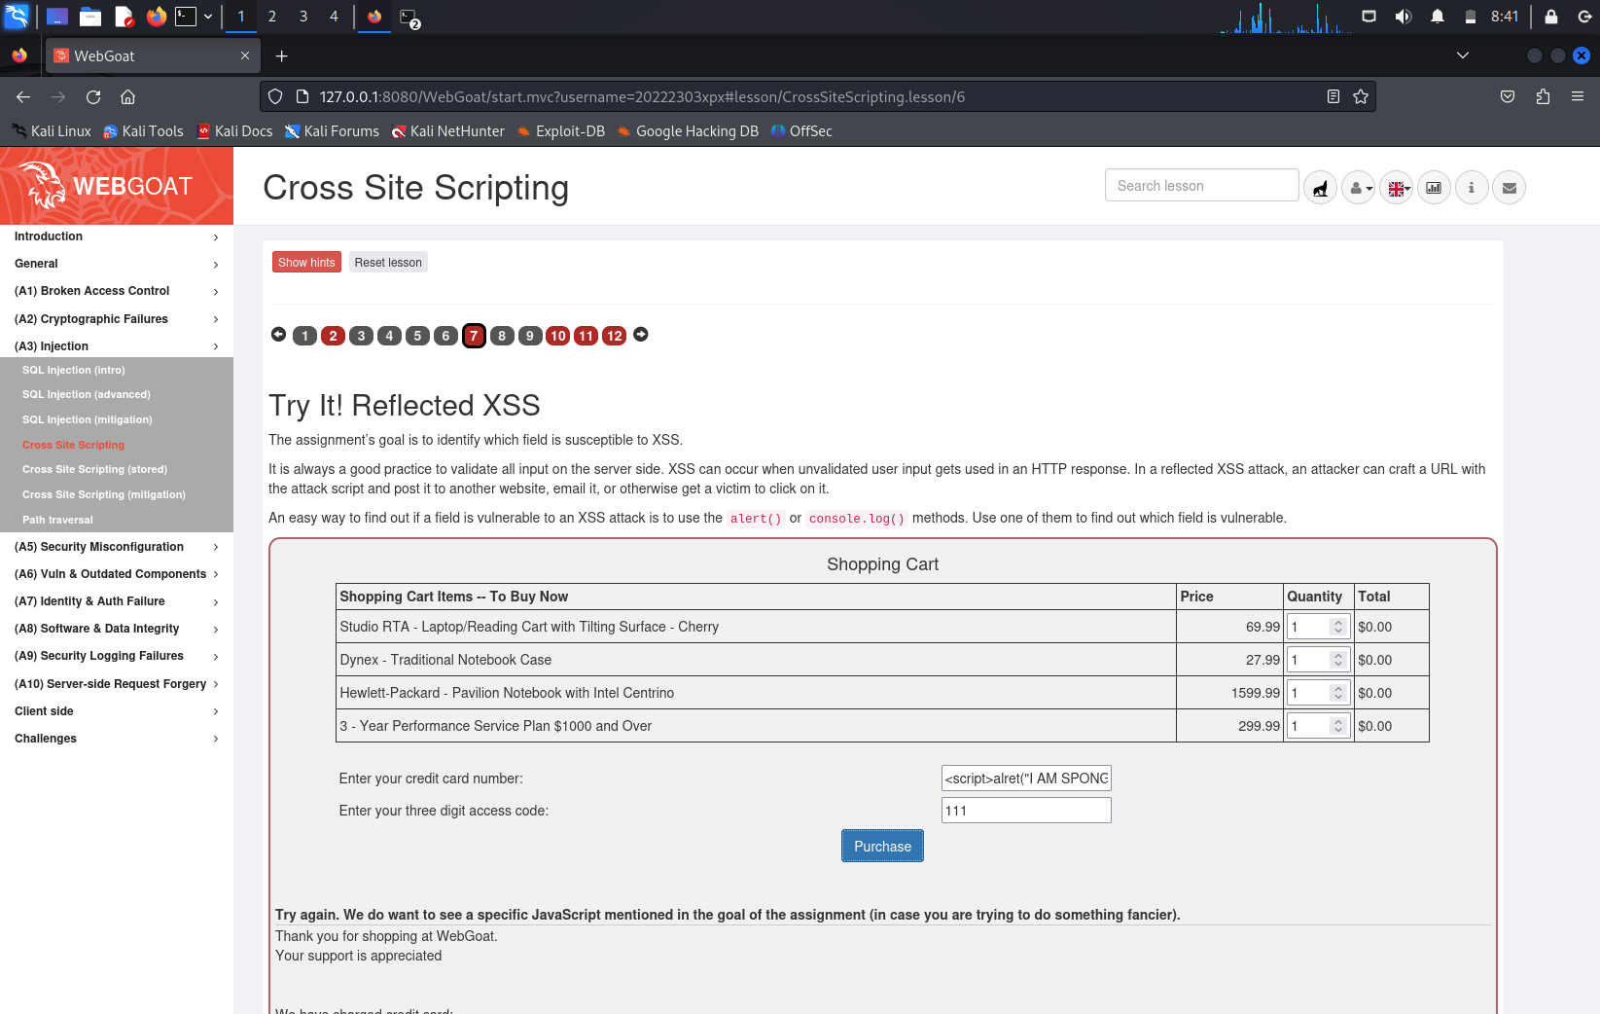
Task: Open a new browser tab
Action: coord(281,55)
